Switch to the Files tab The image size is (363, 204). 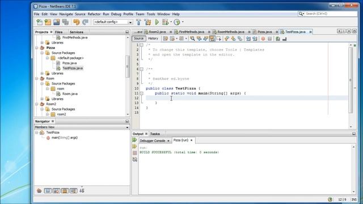click(x=59, y=32)
